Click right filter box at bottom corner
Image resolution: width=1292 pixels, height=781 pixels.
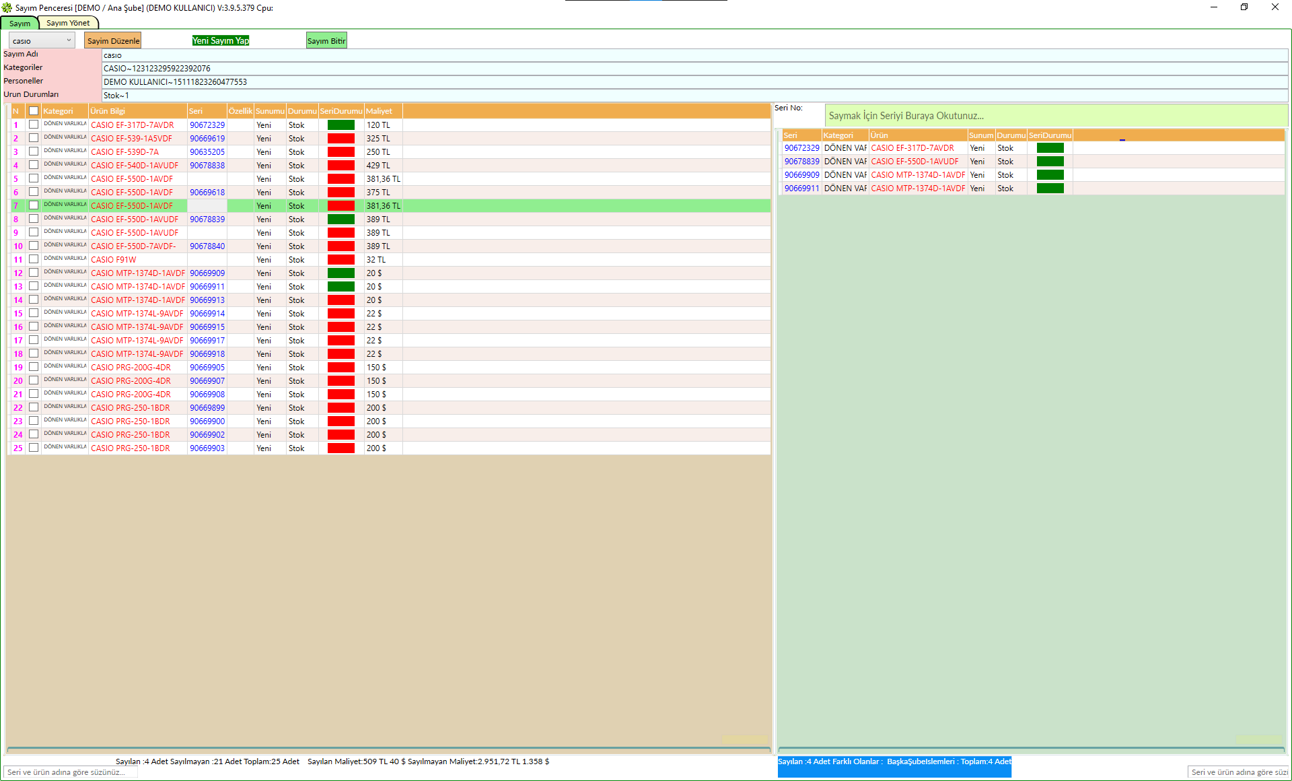click(x=1239, y=772)
